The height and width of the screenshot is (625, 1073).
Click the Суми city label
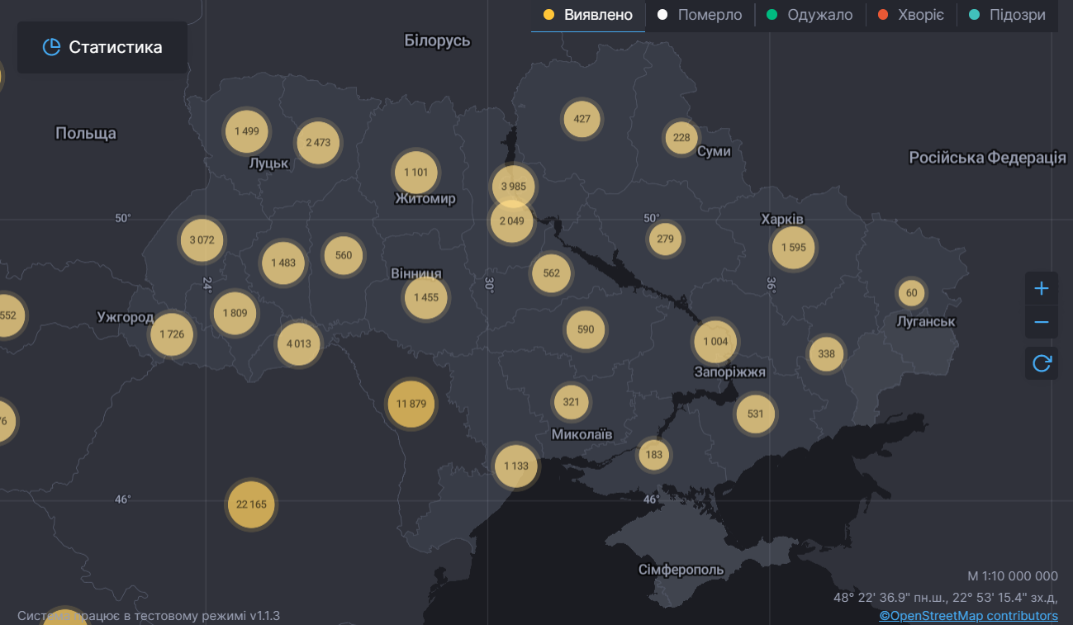tap(714, 152)
